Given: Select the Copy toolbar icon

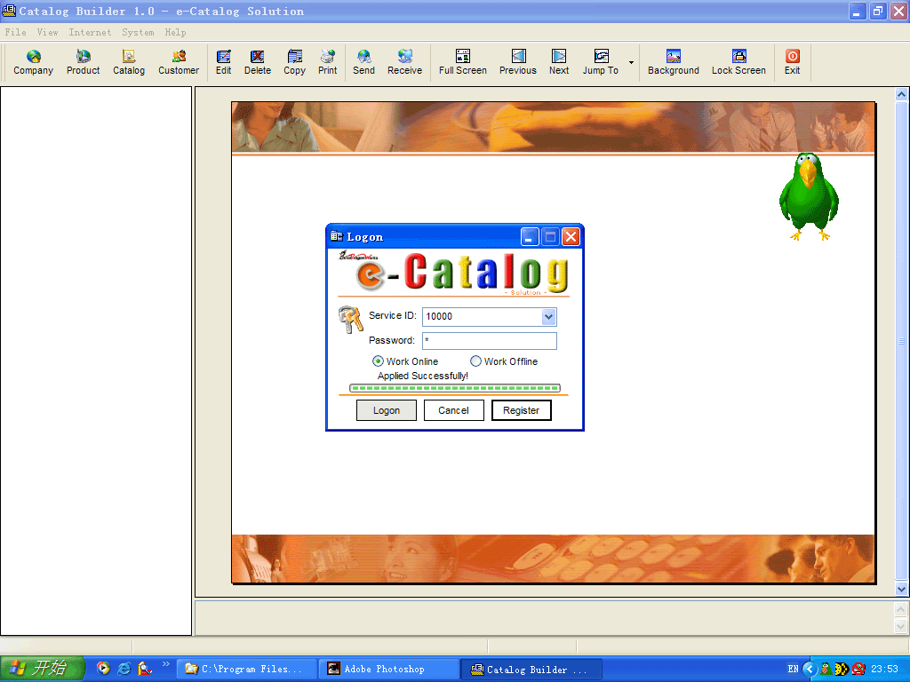Looking at the screenshot, I should [x=294, y=62].
